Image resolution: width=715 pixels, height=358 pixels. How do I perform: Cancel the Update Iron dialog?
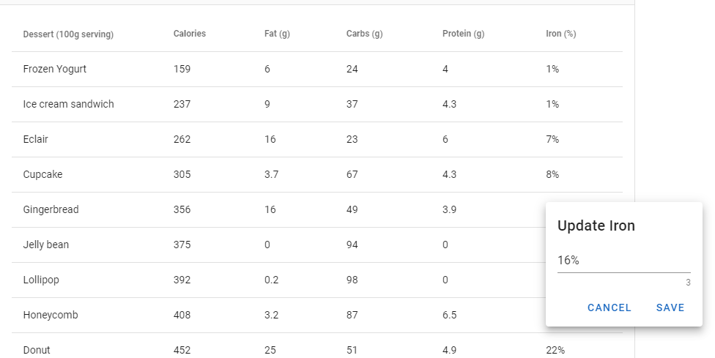point(609,307)
